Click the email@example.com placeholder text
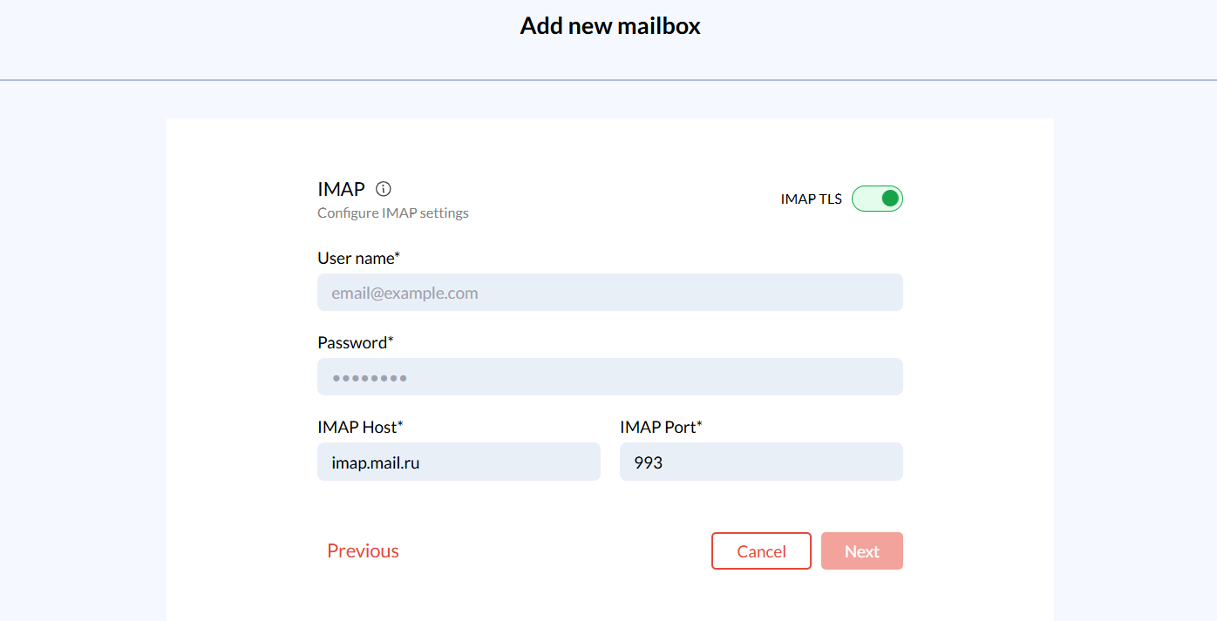1217x621 pixels. [x=405, y=294]
